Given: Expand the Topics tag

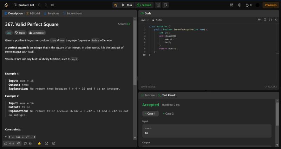Looking at the screenshot, I should tap(20, 33).
